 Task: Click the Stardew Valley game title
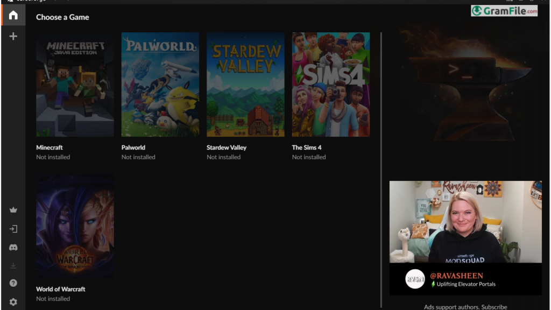tap(227, 147)
